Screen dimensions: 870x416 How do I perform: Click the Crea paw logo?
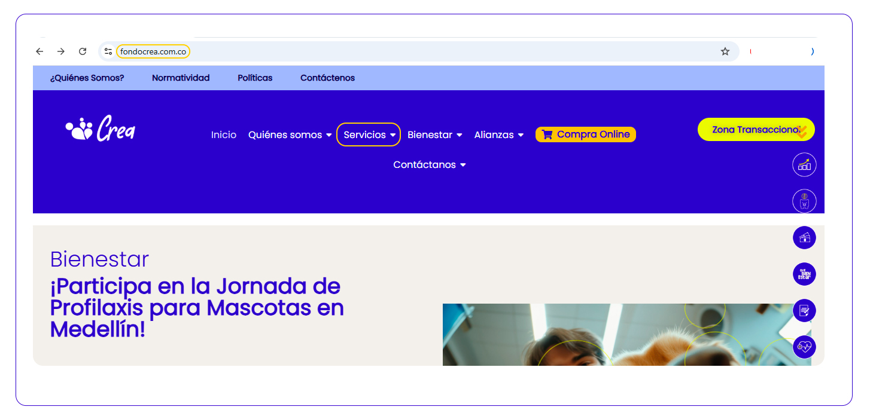(x=101, y=128)
